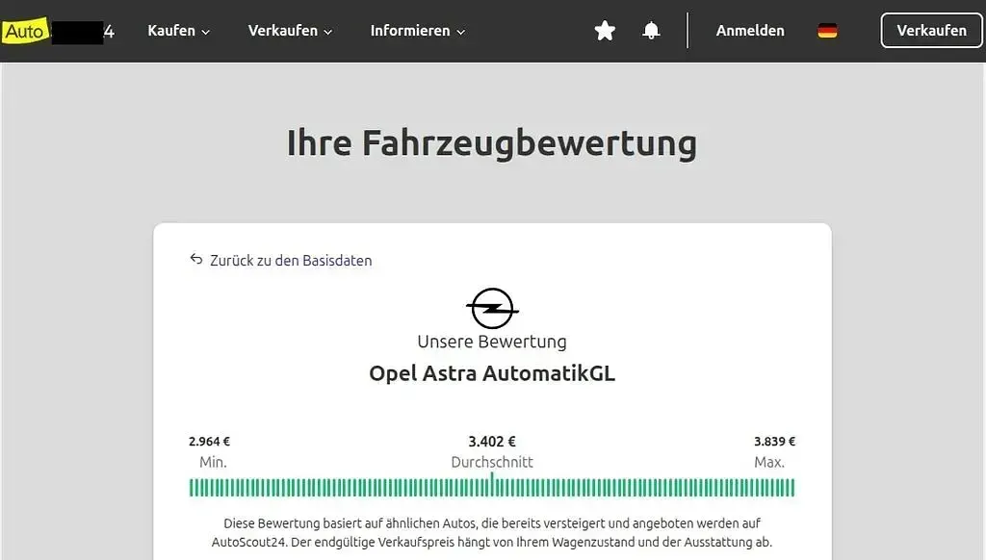Screen dimensions: 986x560
Task: Click the Min. label
Action: coord(213,462)
